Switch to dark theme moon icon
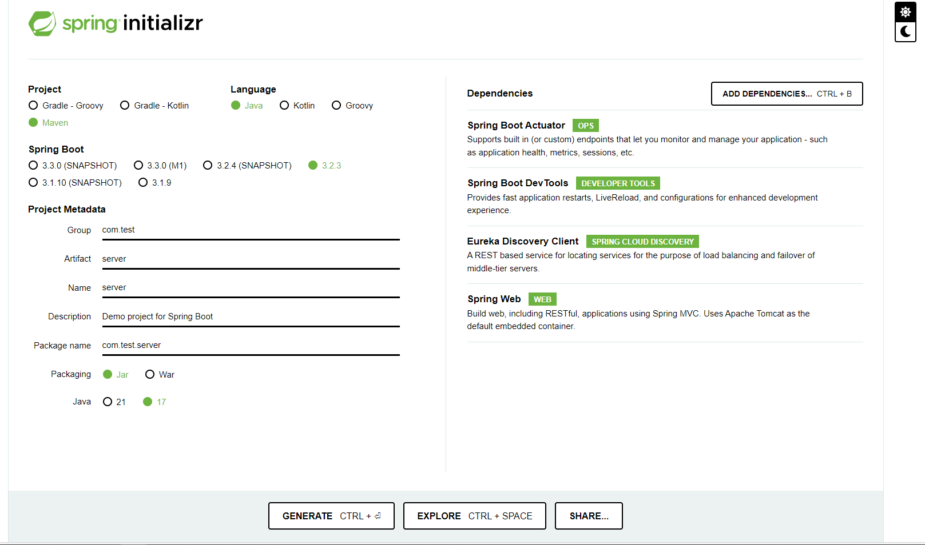The height and width of the screenshot is (545, 925). (x=906, y=32)
